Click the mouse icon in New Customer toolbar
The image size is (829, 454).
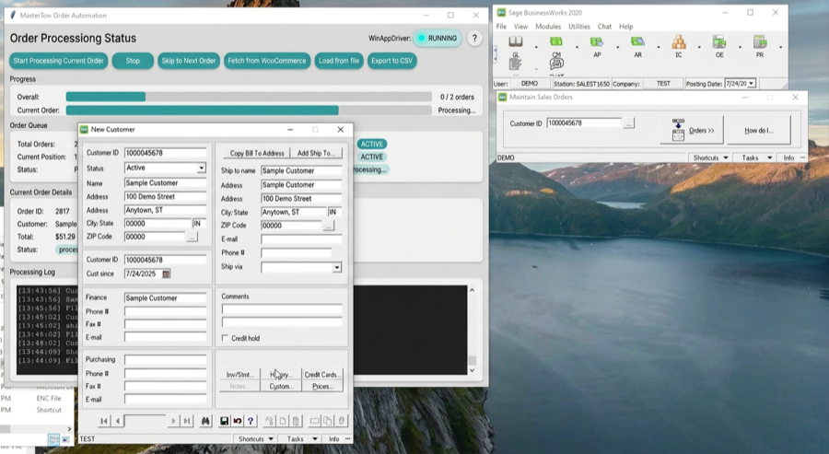(x=342, y=421)
